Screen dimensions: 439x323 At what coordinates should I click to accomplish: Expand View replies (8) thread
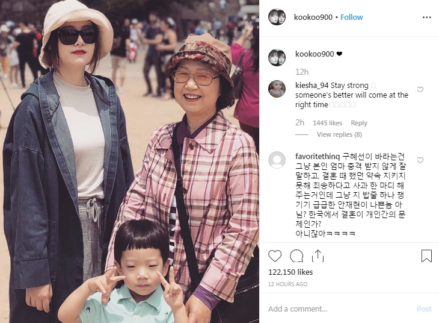click(x=339, y=135)
